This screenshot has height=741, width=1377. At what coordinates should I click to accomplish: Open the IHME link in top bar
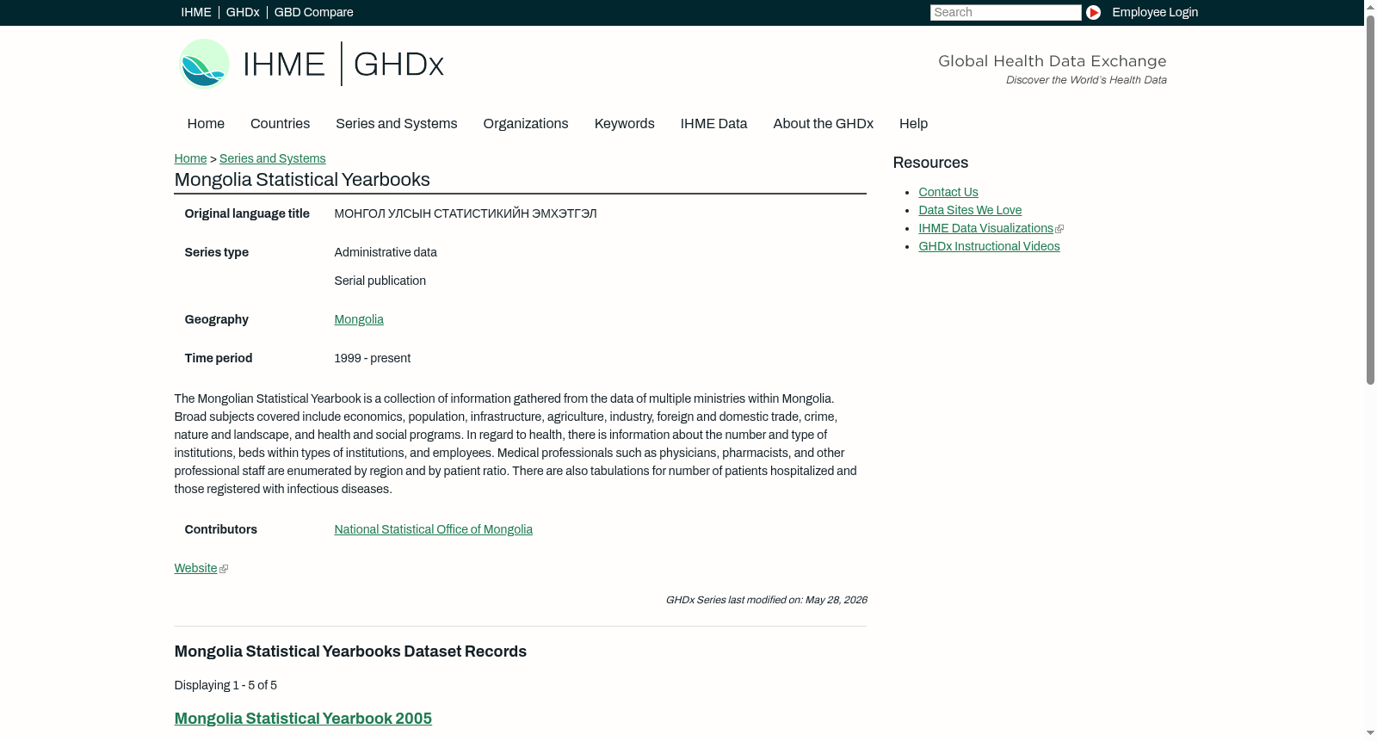(x=196, y=12)
